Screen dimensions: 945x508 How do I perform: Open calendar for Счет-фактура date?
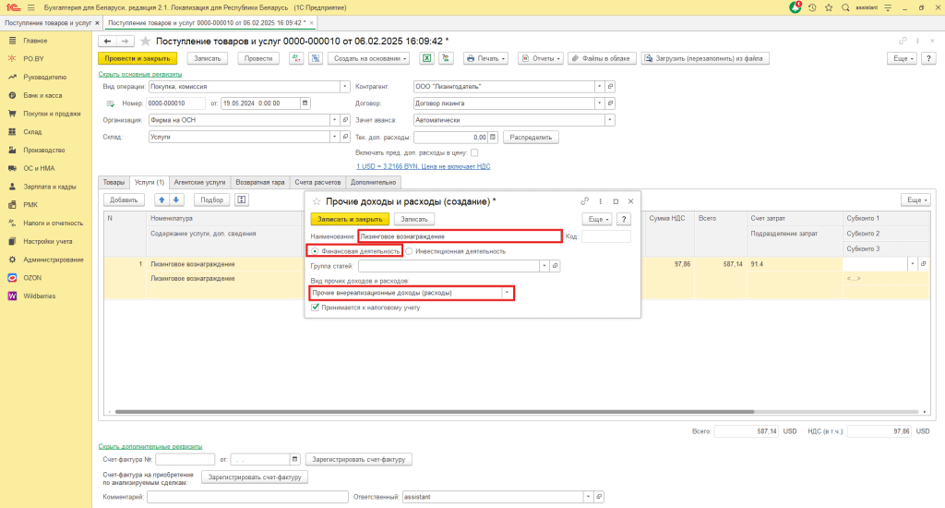coord(294,459)
